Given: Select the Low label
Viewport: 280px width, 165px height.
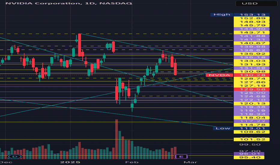Looking at the screenshot, I should pos(223,128).
